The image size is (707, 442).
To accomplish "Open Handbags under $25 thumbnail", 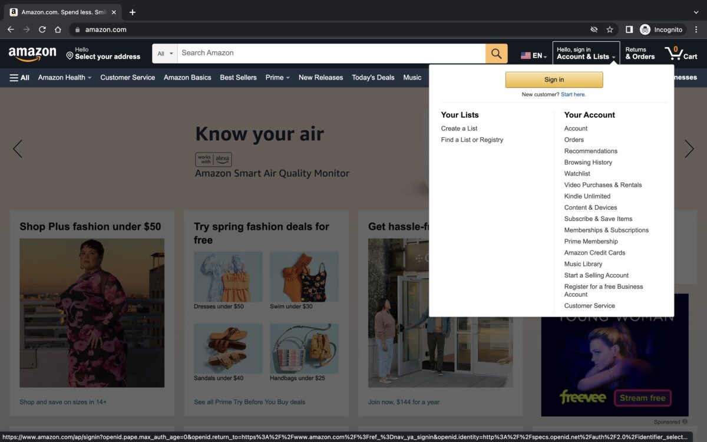I will 304,349.
